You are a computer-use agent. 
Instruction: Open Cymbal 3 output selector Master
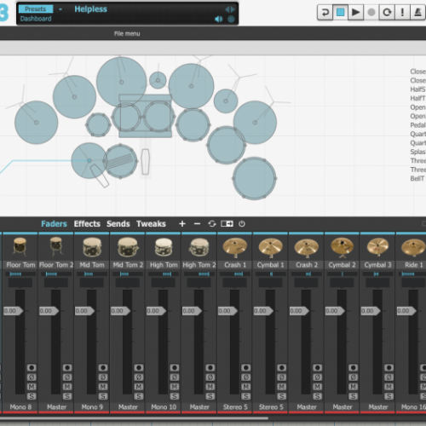click(x=378, y=407)
